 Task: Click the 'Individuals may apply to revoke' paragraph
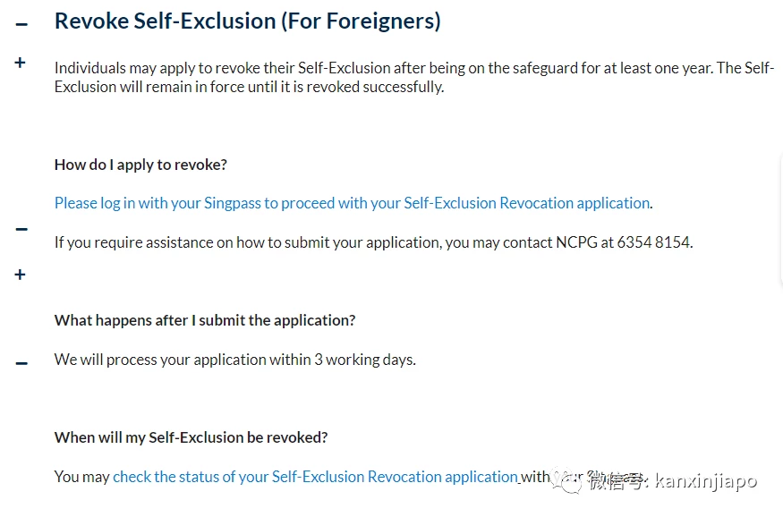414,77
